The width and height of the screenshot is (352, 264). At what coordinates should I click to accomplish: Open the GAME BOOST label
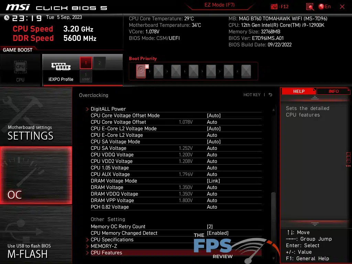[18, 50]
